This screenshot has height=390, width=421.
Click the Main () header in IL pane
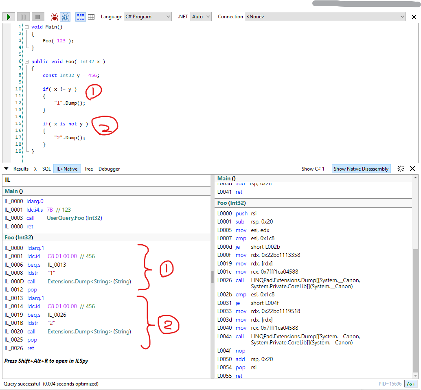click(x=14, y=191)
